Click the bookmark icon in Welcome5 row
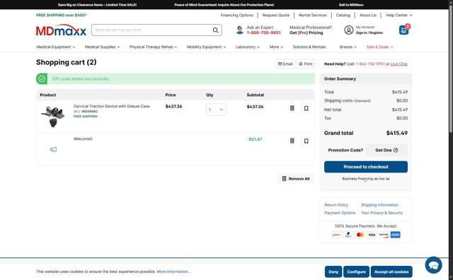Viewport: 453px width, 280px height. pos(306,141)
